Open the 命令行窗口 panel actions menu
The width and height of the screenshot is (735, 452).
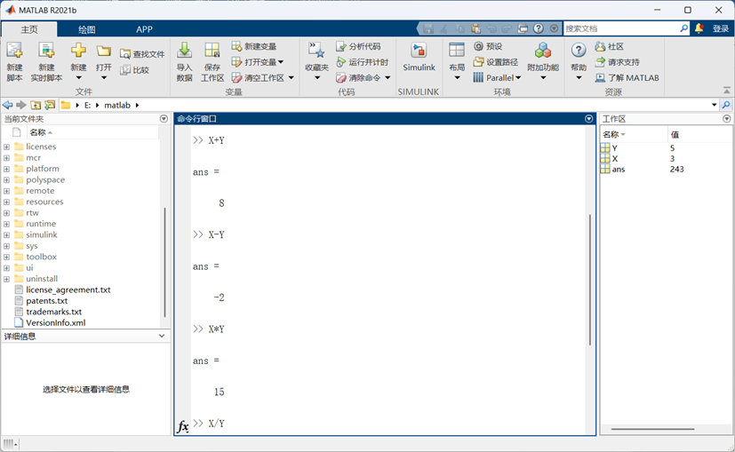coord(589,119)
